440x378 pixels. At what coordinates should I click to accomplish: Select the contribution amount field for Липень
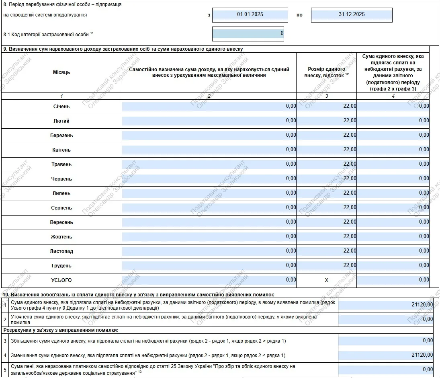[393, 193]
